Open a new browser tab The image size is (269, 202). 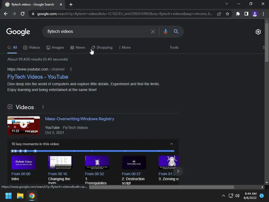coord(71,4)
